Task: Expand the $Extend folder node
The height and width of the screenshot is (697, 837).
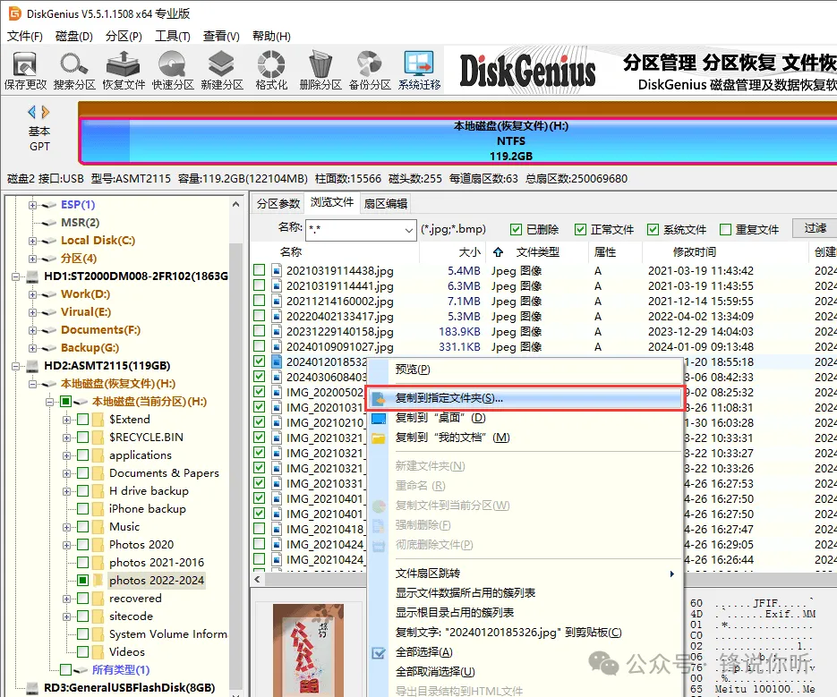Action: coord(67,420)
